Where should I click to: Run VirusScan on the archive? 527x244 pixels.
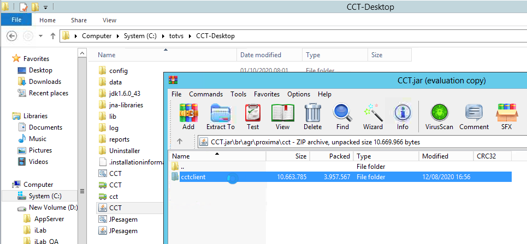[x=439, y=117]
